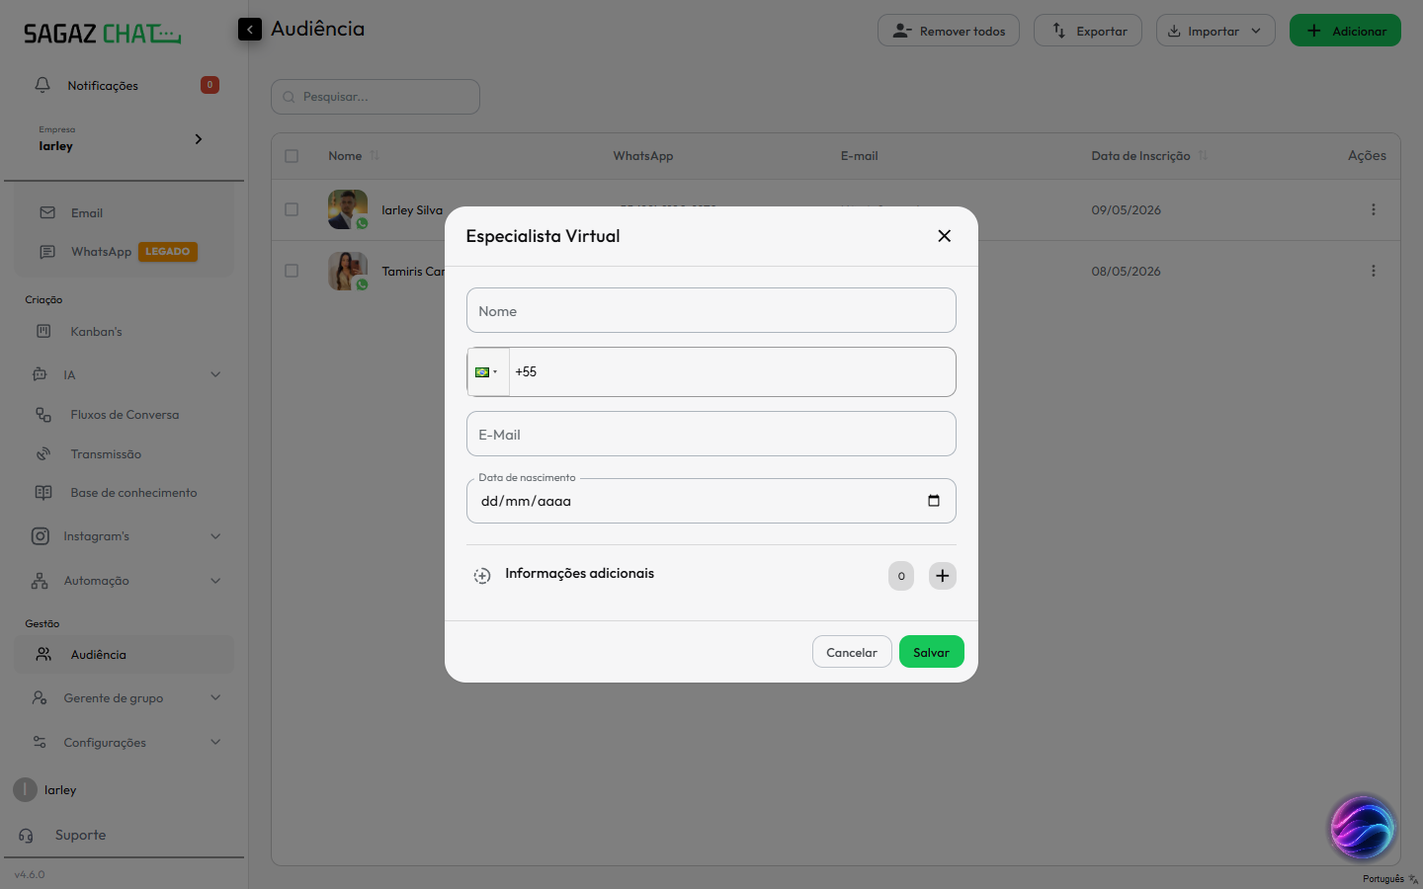Image resolution: width=1423 pixels, height=889 pixels.
Task: Click the Pesquisar search field
Action: (x=376, y=97)
